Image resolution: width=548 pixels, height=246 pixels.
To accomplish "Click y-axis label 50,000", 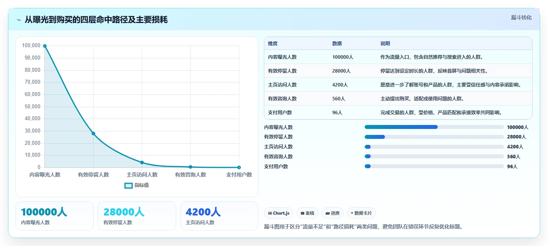I will (x=33, y=107).
